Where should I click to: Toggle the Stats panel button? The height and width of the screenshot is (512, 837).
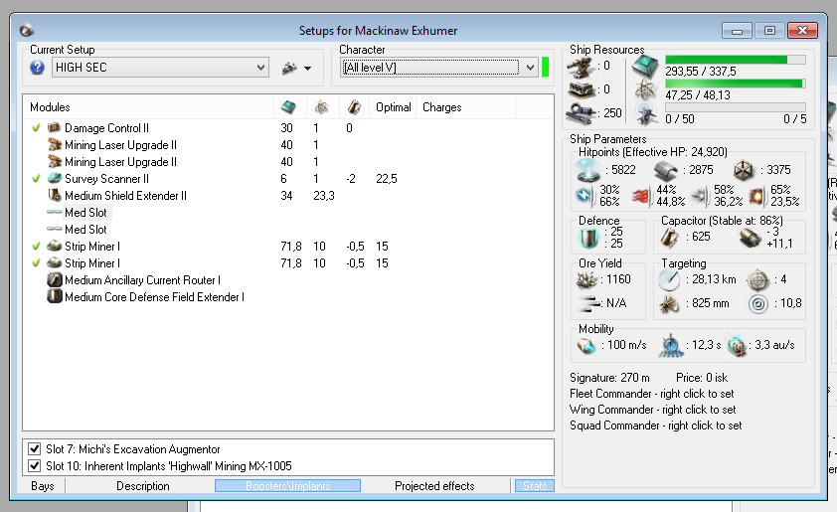tap(535, 486)
